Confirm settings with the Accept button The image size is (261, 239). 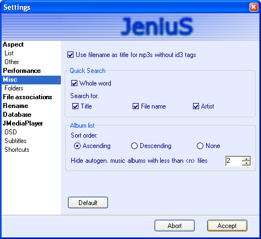[x=227, y=226]
